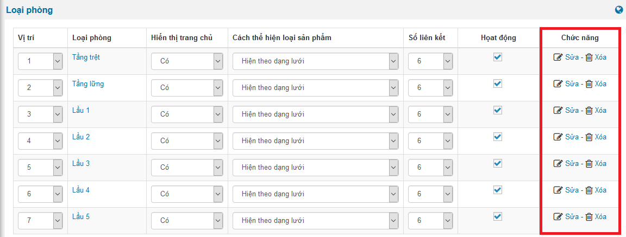Click the trash icon in the Lầu 5 row
Viewport: 626px width, 237px height.
[589, 217]
